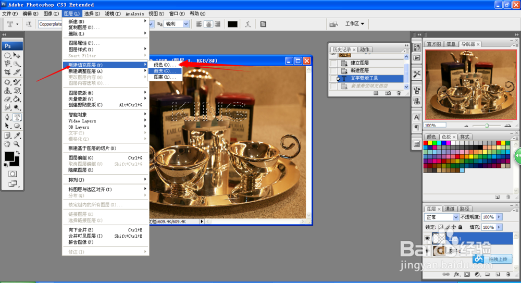The height and width of the screenshot is (283, 521).
Task: Switch to the 动作 tab
Action: click(365, 49)
